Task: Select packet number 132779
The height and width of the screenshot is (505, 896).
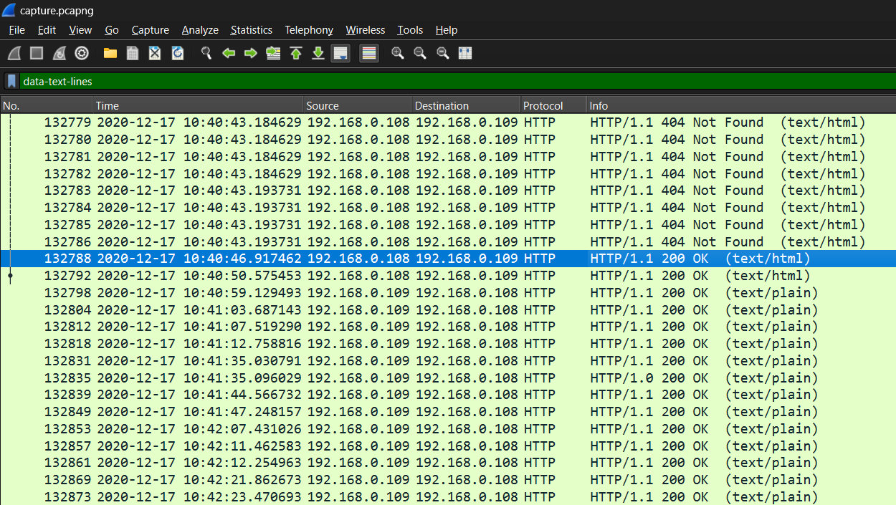Action: pos(448,122)
